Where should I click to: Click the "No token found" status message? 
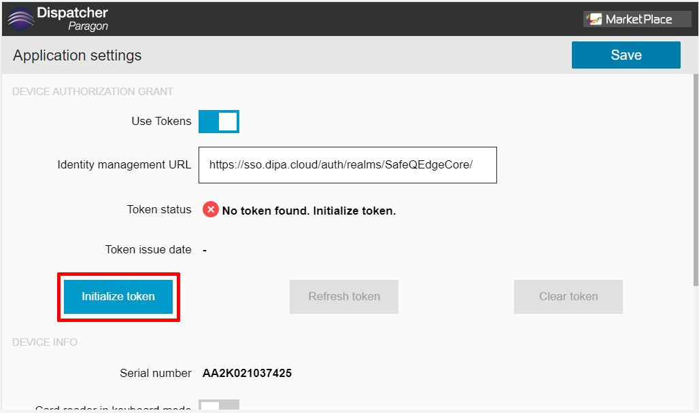309,211
